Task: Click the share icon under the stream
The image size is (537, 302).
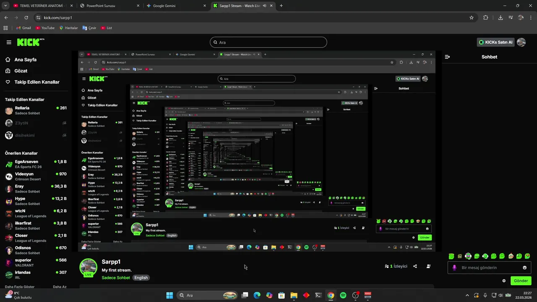Action: 415,266
